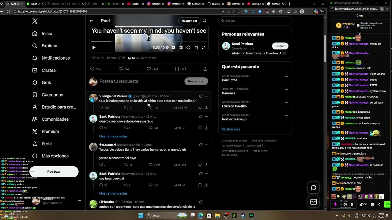Open Steam from the Windows taskbar
This screenshot has width=392, height=220.
[x=243, y=215]
